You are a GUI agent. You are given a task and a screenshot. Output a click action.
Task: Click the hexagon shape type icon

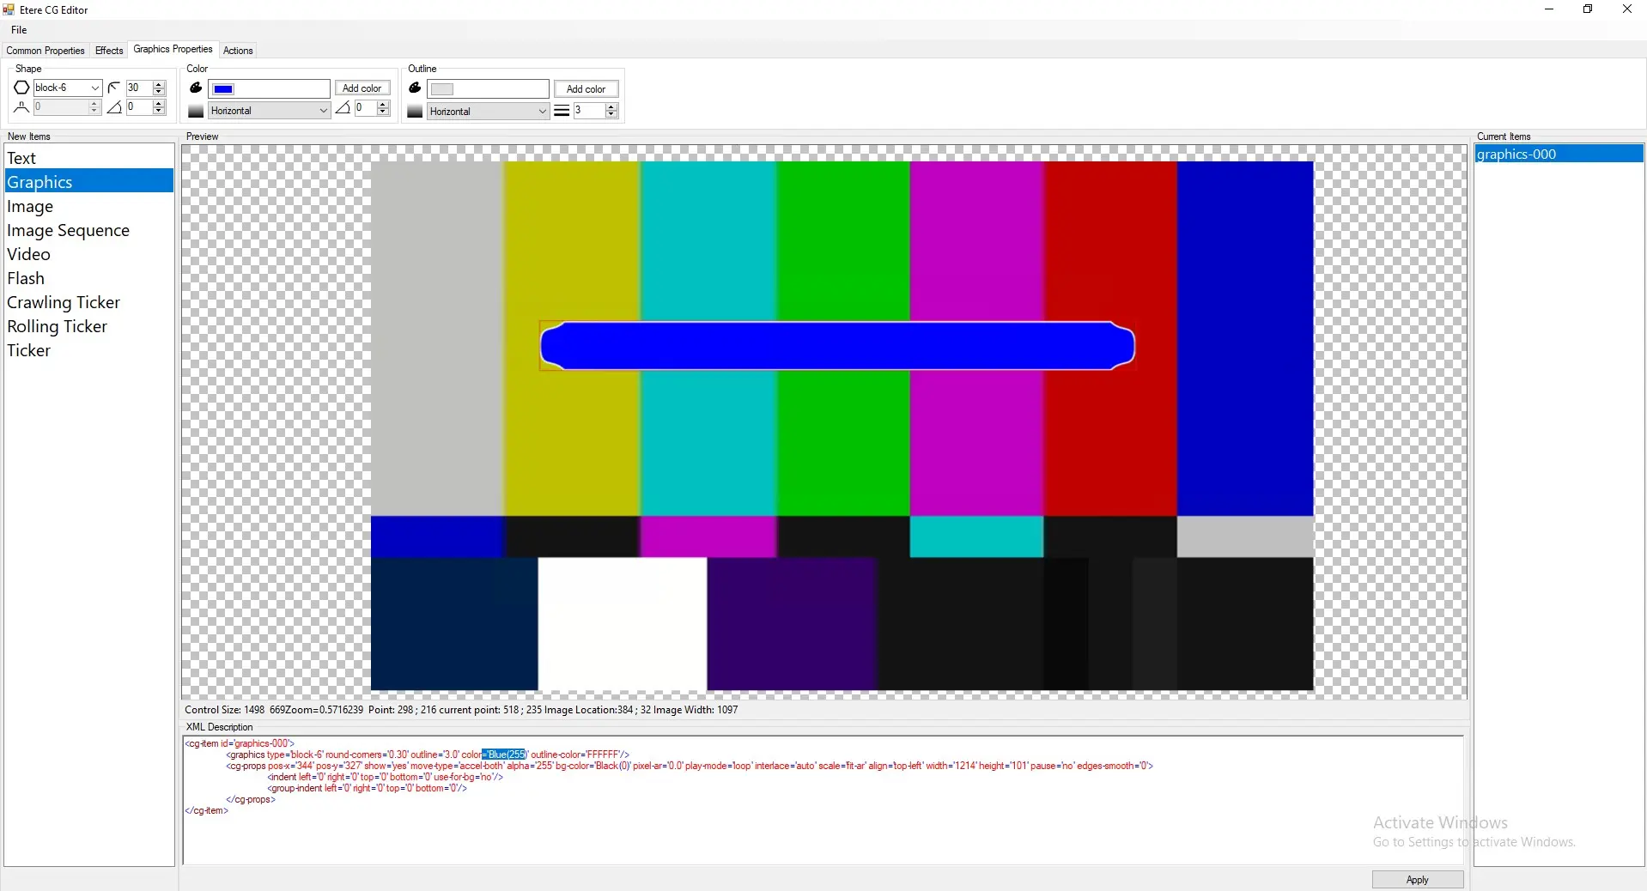pos(21,88)
